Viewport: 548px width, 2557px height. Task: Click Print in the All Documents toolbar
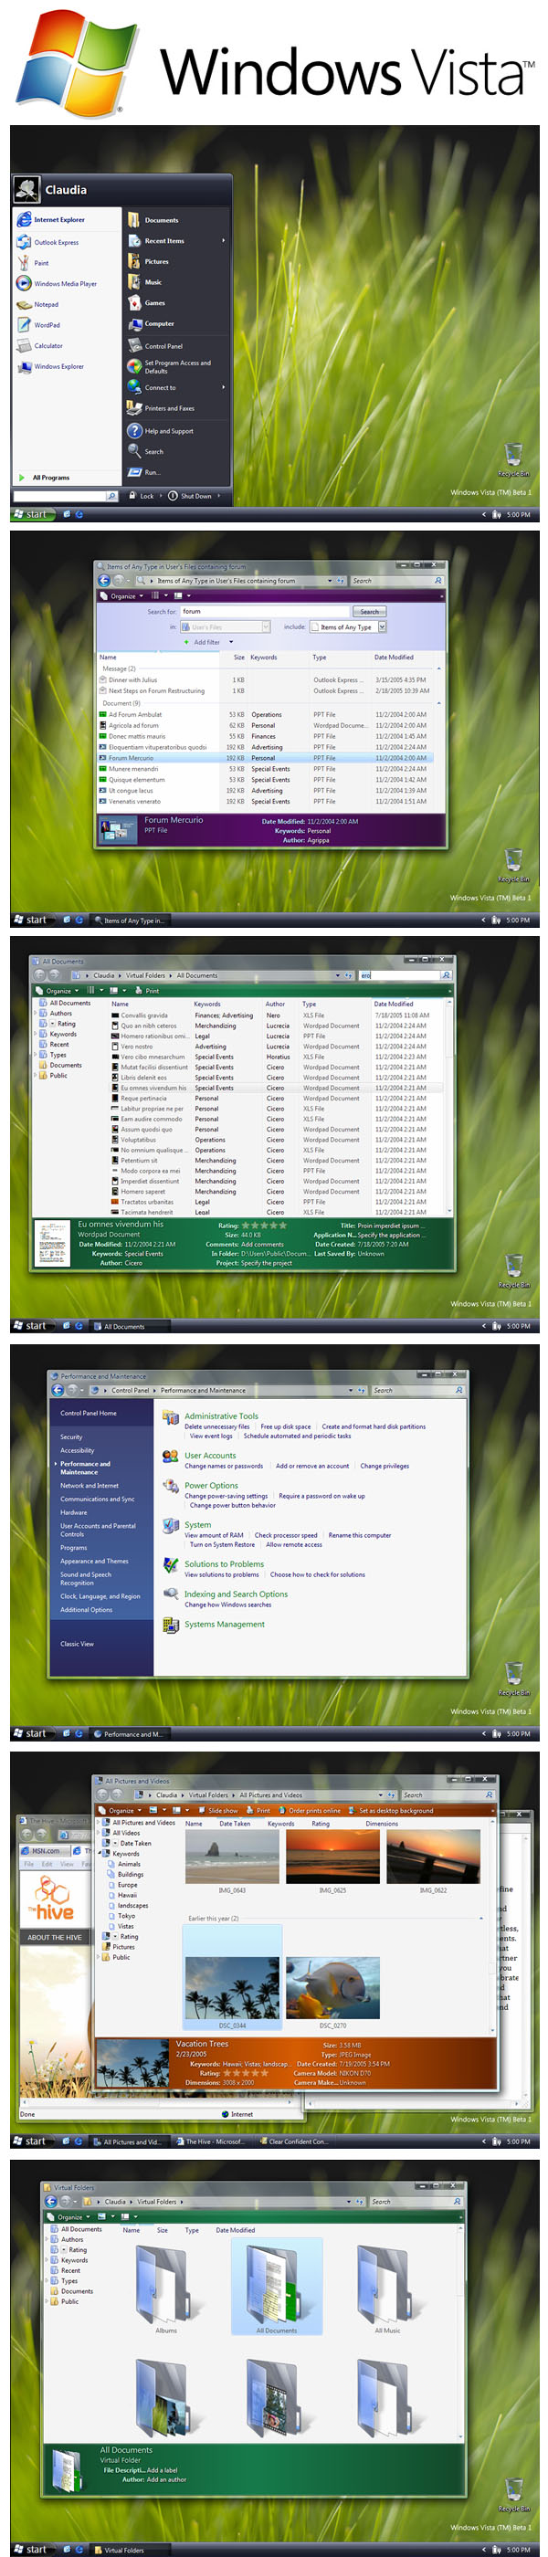(x=147, y=990)
